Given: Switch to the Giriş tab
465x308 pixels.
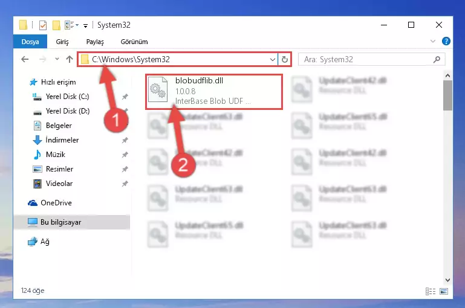Looking at the screenshot, I should 62,42.
